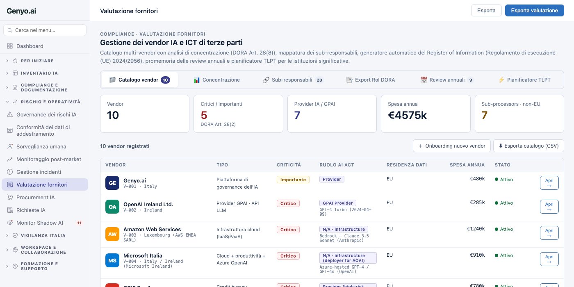Open the Sub-responsabili tab
The width and height of the screenshot is (574, 287).
point(293,80)
